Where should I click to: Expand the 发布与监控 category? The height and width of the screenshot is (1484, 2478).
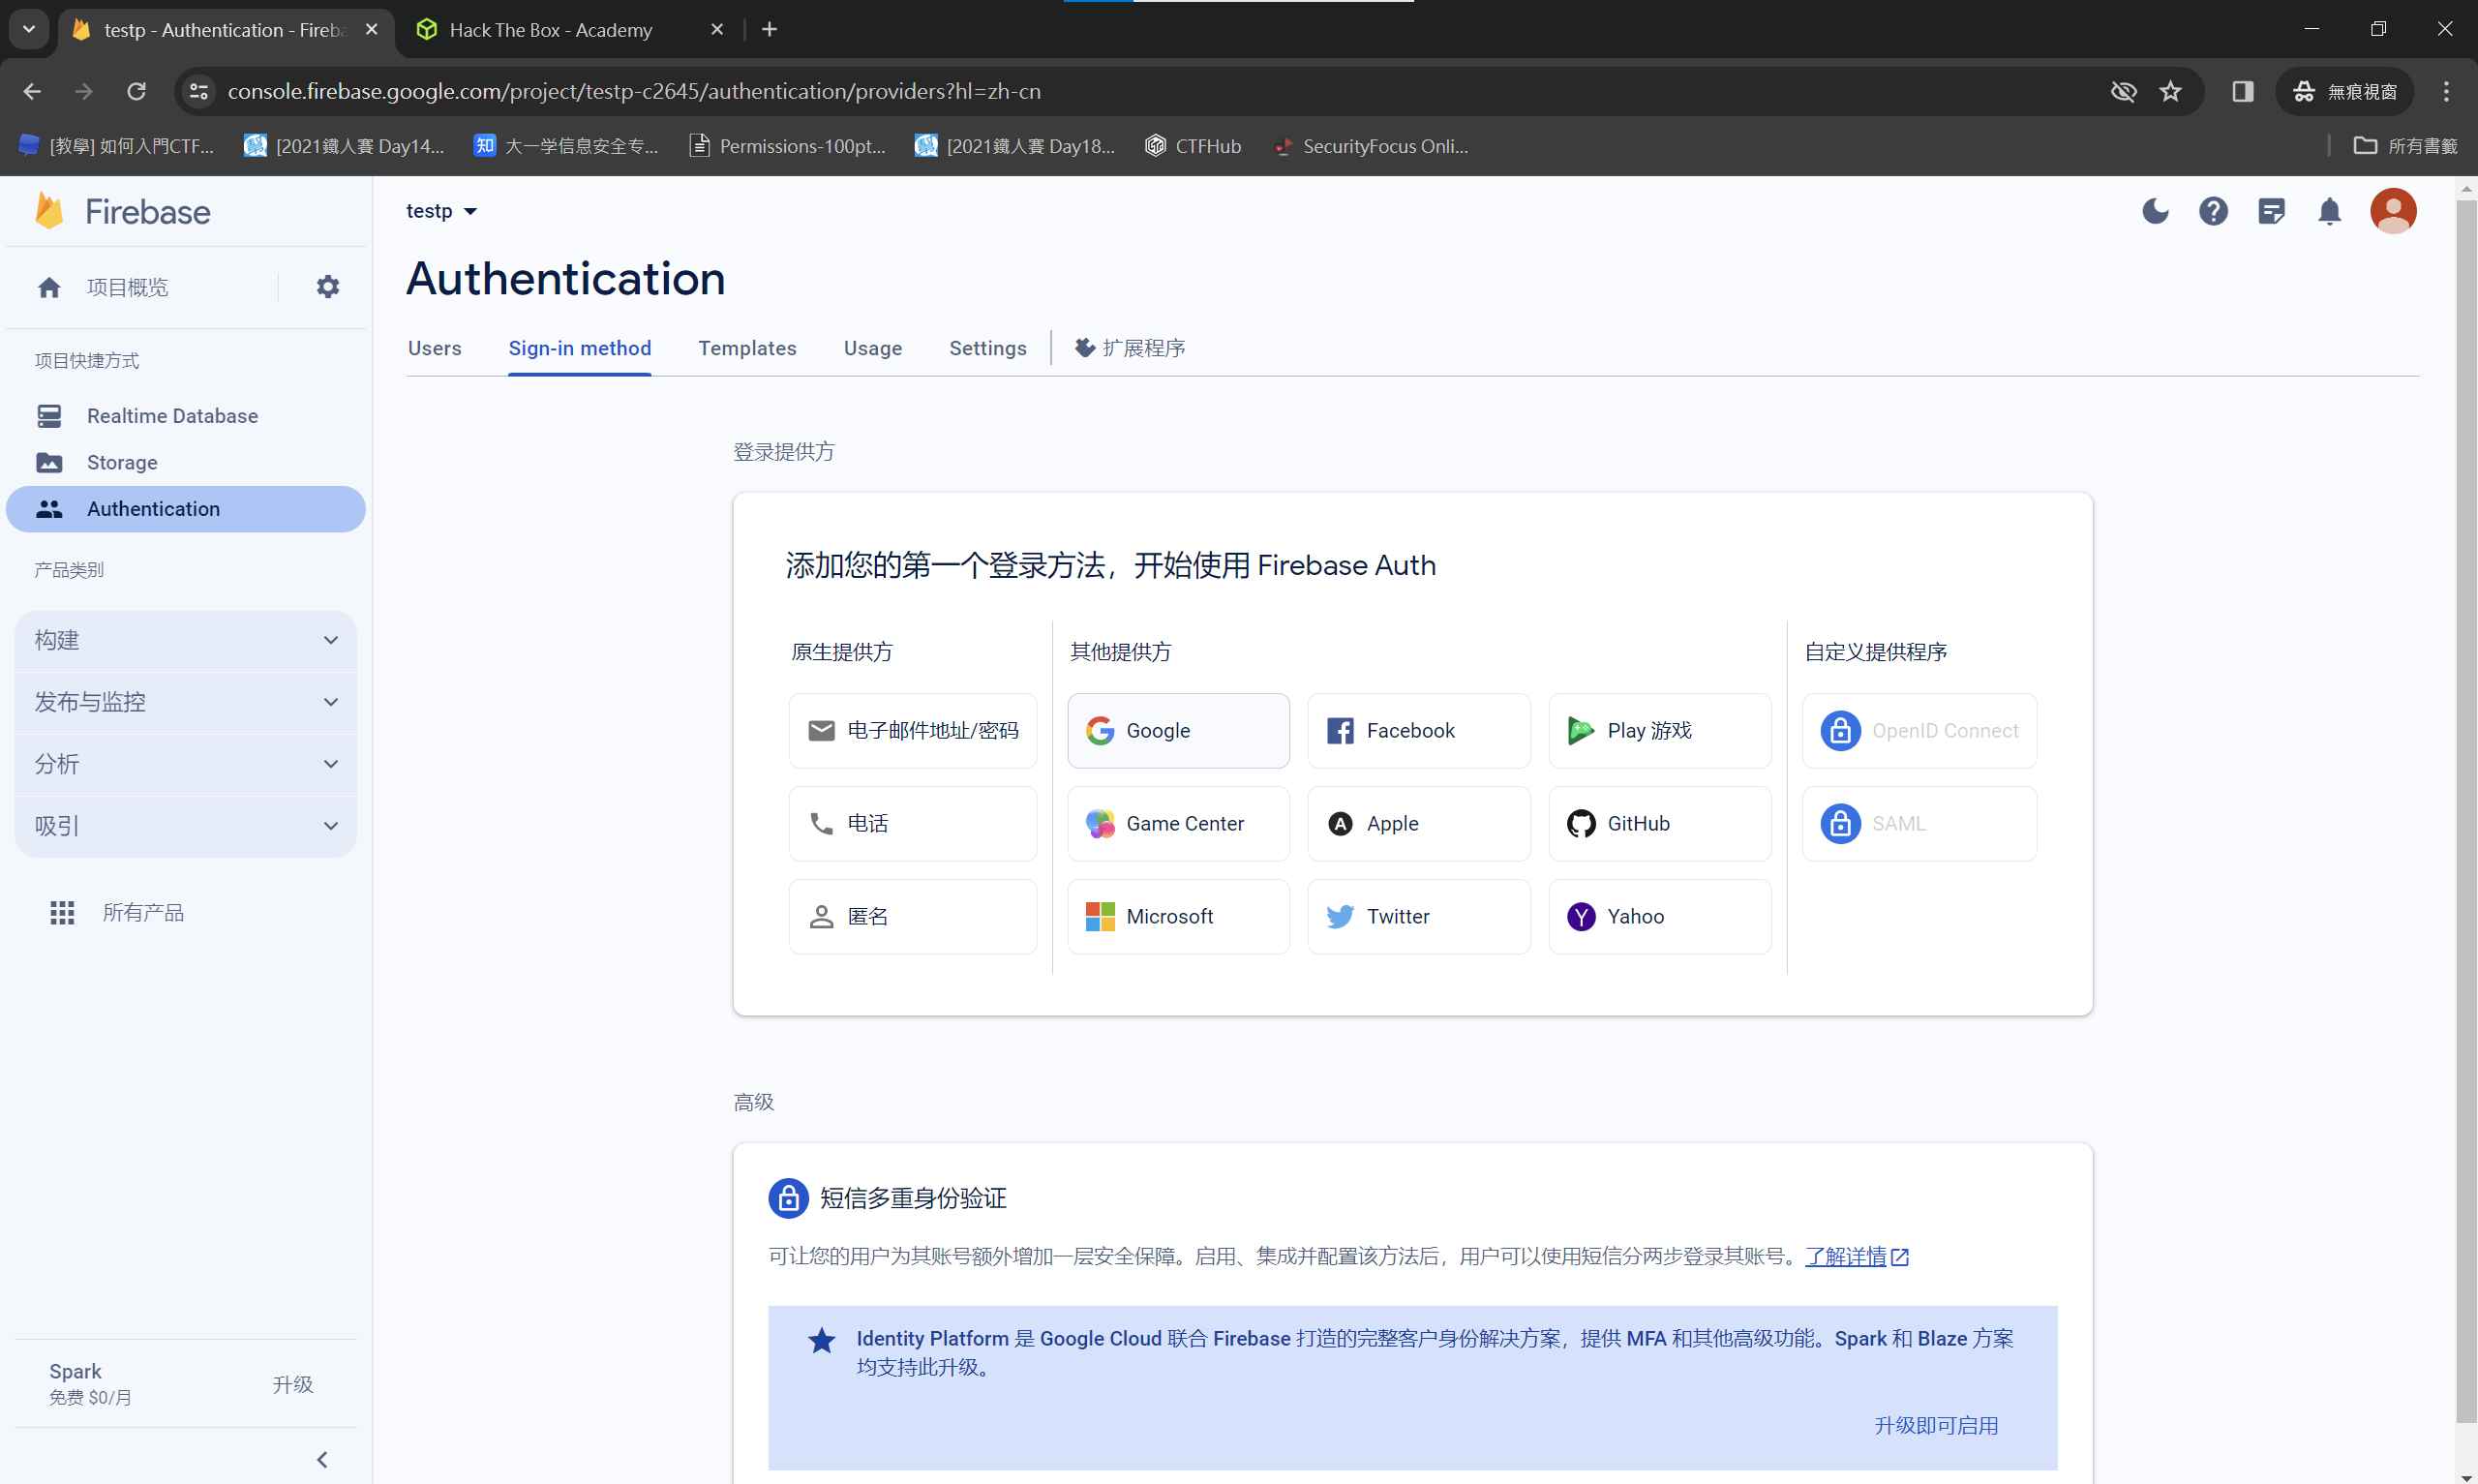click(186, 702)
